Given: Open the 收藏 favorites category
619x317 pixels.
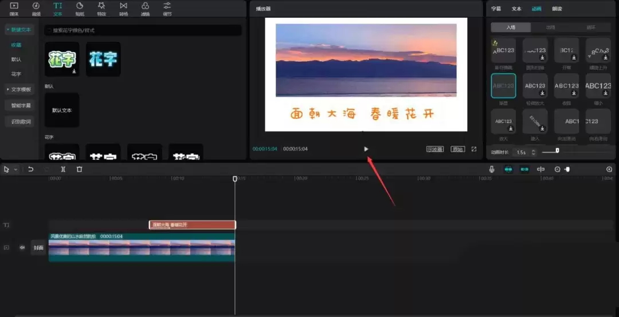Looking at the screenshot, I should point(16,45).
